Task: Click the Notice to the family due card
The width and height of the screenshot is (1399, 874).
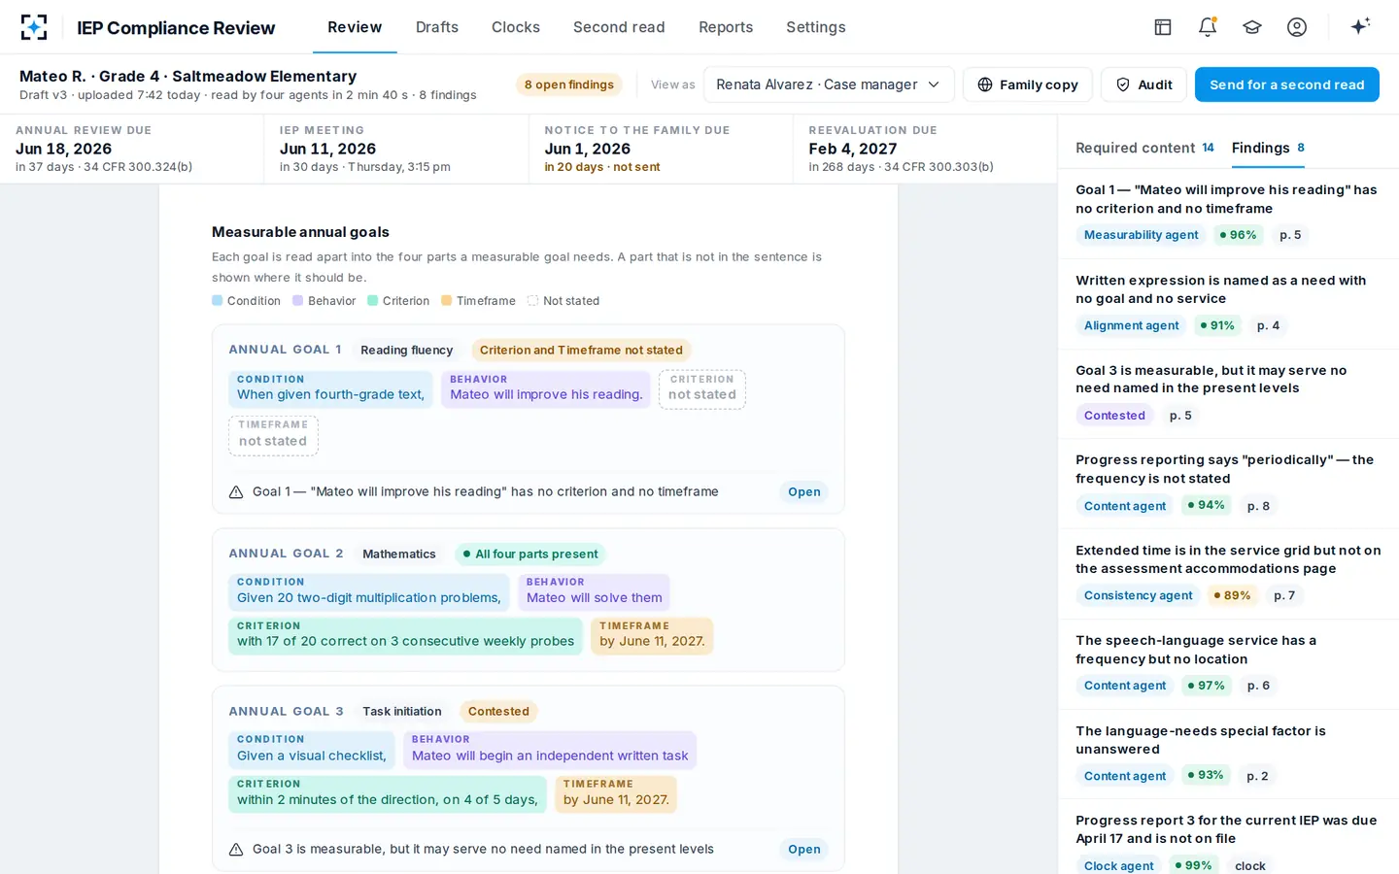Action: pos(661,149)
